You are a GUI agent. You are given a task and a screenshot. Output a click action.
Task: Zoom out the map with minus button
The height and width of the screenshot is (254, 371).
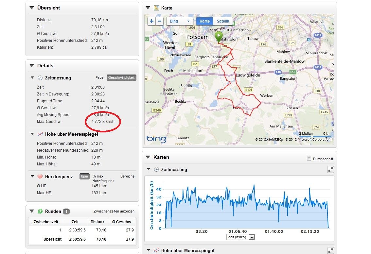click(x=159, y=21)
